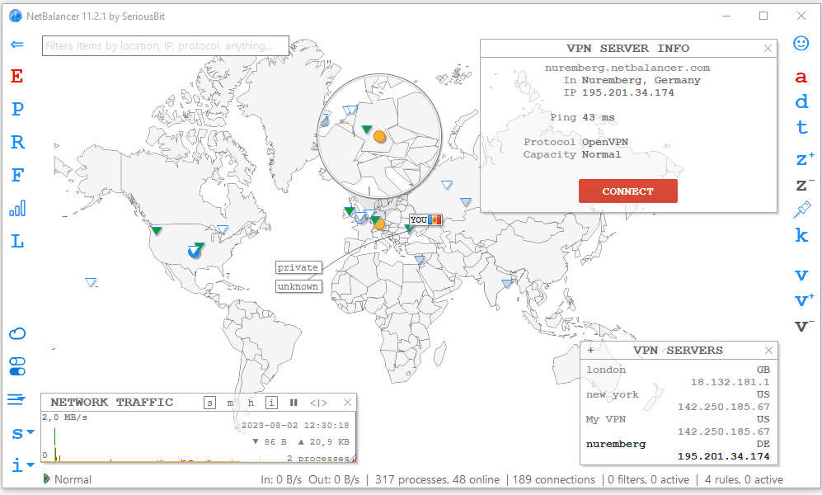Click the green marker on US west coast
This screenshot has width=822, height=495.
coord(156,230)
